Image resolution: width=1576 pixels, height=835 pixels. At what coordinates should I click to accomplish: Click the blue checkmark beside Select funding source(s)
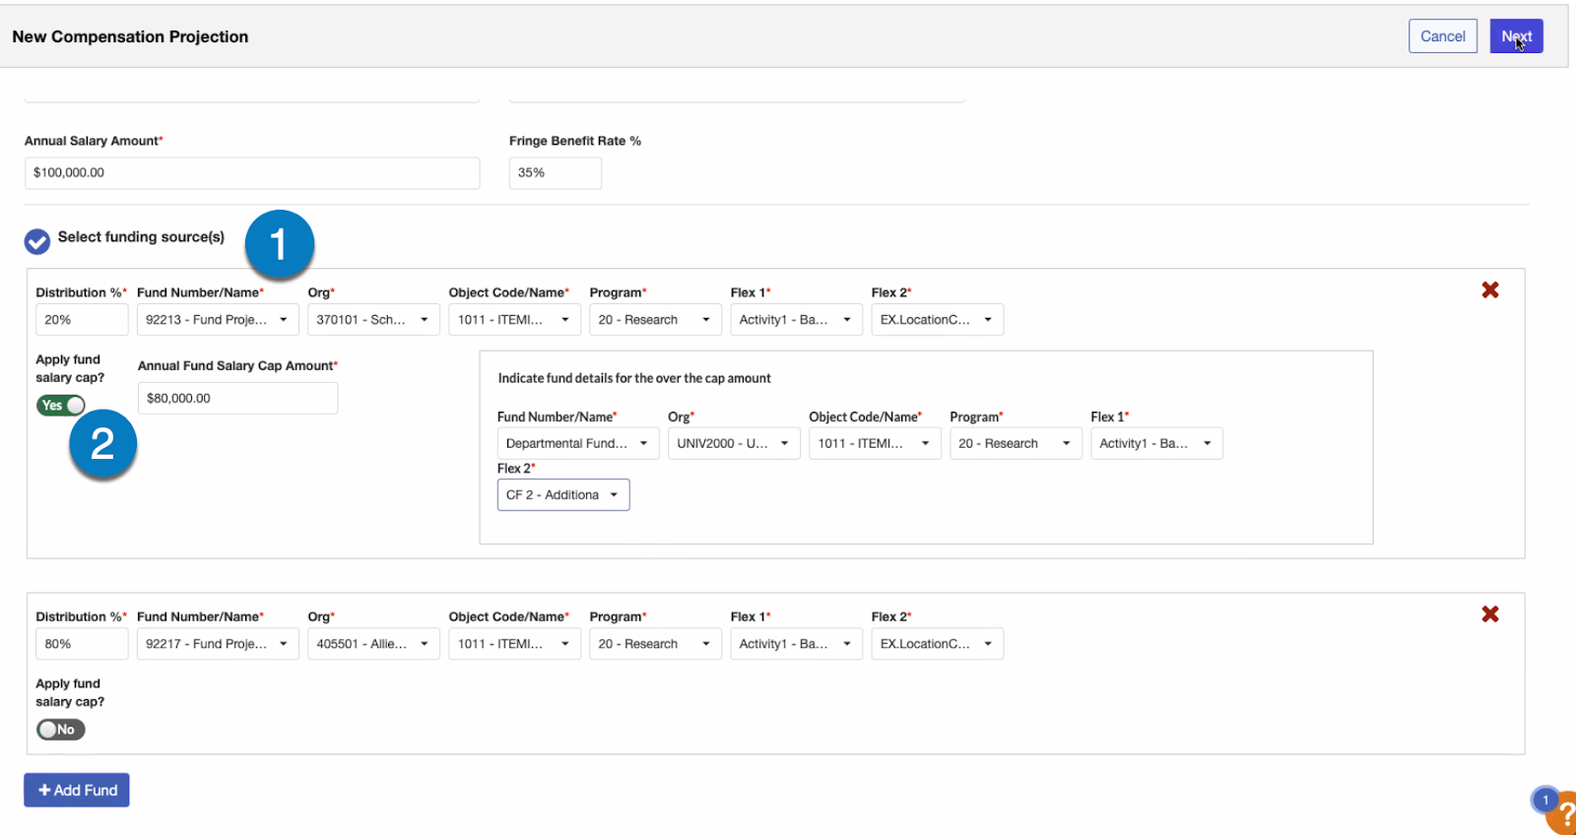pos(37,241)
